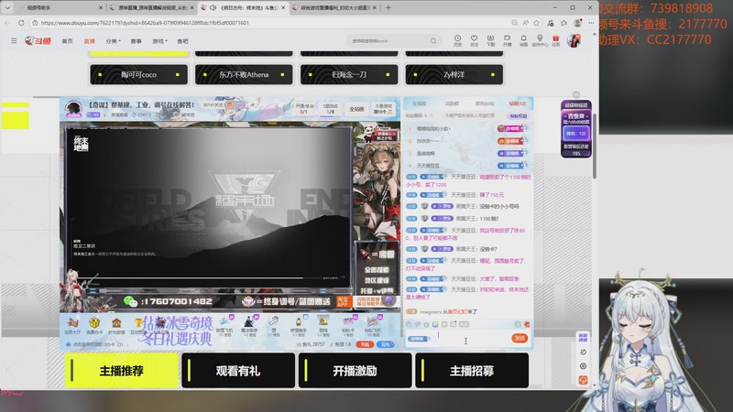Screen dimensions: 733x412
Task: Click the orange 充值 recharge button
Action: point(365,344)
